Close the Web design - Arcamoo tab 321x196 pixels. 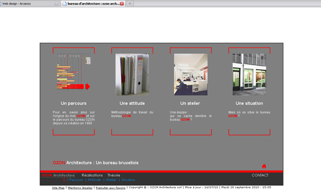coord(56,4)
